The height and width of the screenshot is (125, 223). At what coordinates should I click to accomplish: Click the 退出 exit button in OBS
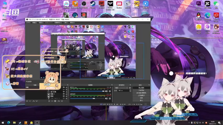pyautogui.click(x=141, y=101)
